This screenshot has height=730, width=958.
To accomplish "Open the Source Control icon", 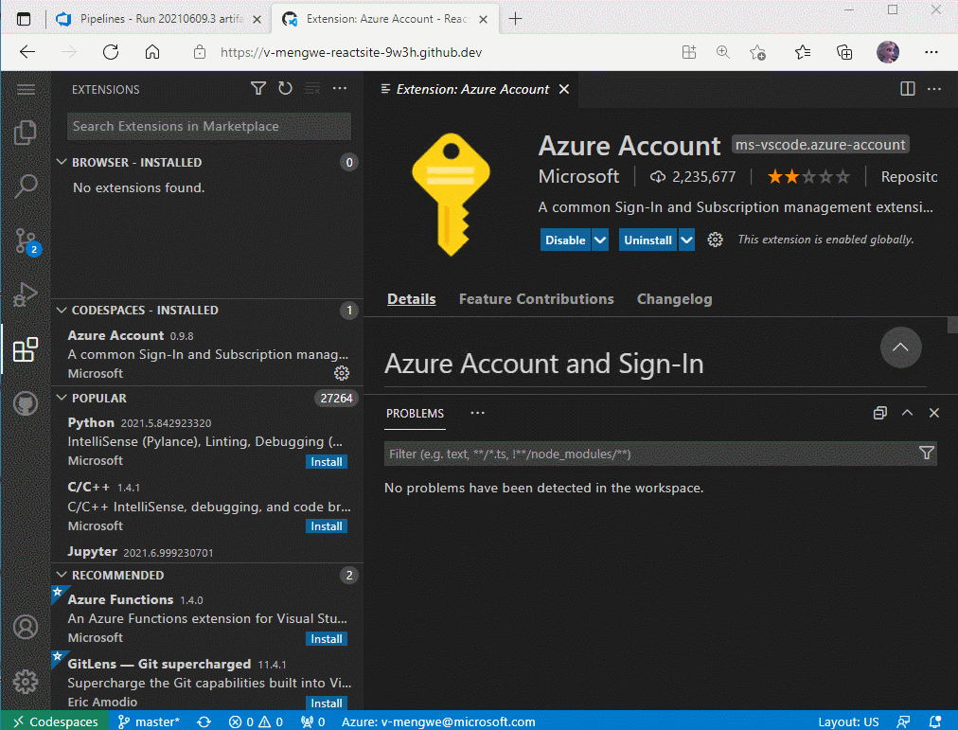I will pos(26,241).
